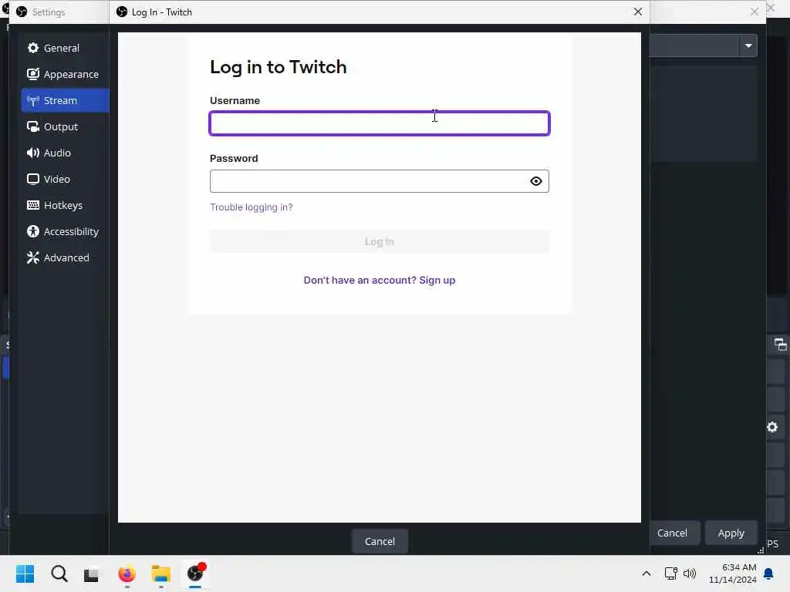The width and height of the screenshot is (790, 592).
Task: Open General settings with gear icon
Action: [33, 48]
